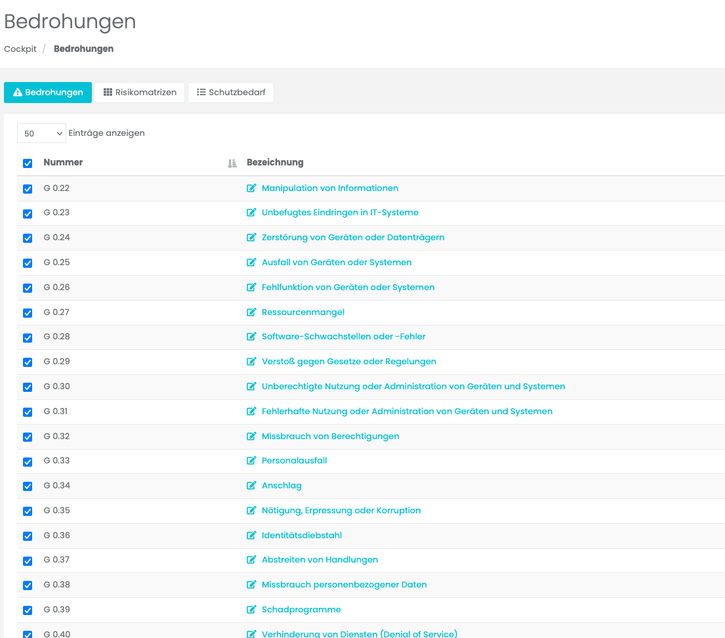This screenshot has height=638, width=725.
Task: Open the Schutzbedarf tab
Action: pos(231,93)
